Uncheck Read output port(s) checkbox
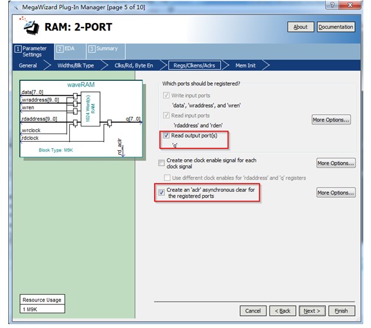The height and width of the screenshot is (328, 371). click(x=166, y=135)
